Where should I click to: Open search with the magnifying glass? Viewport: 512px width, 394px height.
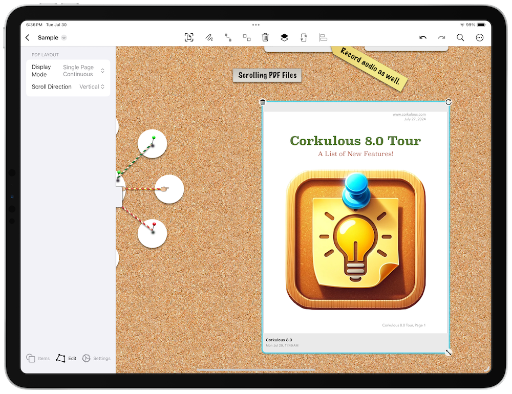pyautogui.click(x=460, y=37)
